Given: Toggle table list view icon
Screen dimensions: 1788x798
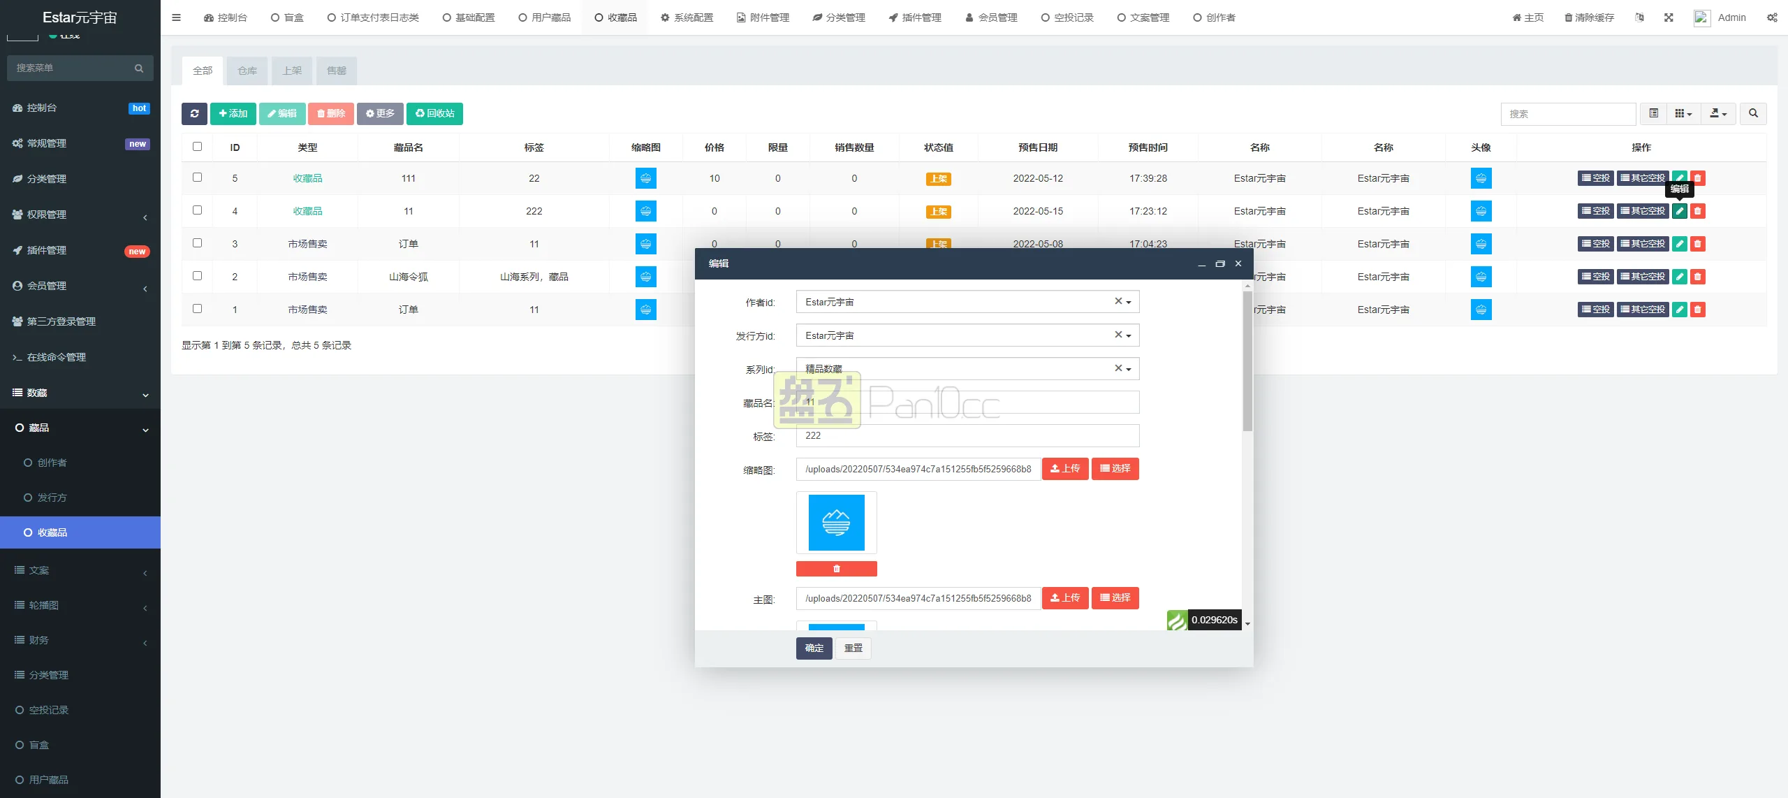Looking at the screenshot, I should (1653, 113).
